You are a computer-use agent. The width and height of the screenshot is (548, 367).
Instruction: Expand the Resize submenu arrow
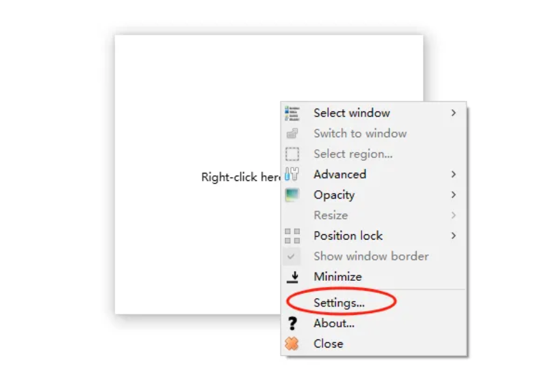[453, 215]
